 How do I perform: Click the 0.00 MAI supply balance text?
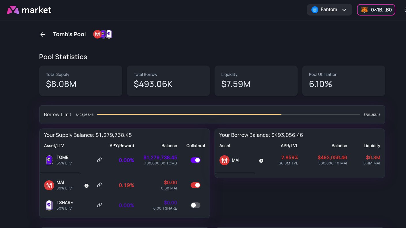click(x=169, y=188)
